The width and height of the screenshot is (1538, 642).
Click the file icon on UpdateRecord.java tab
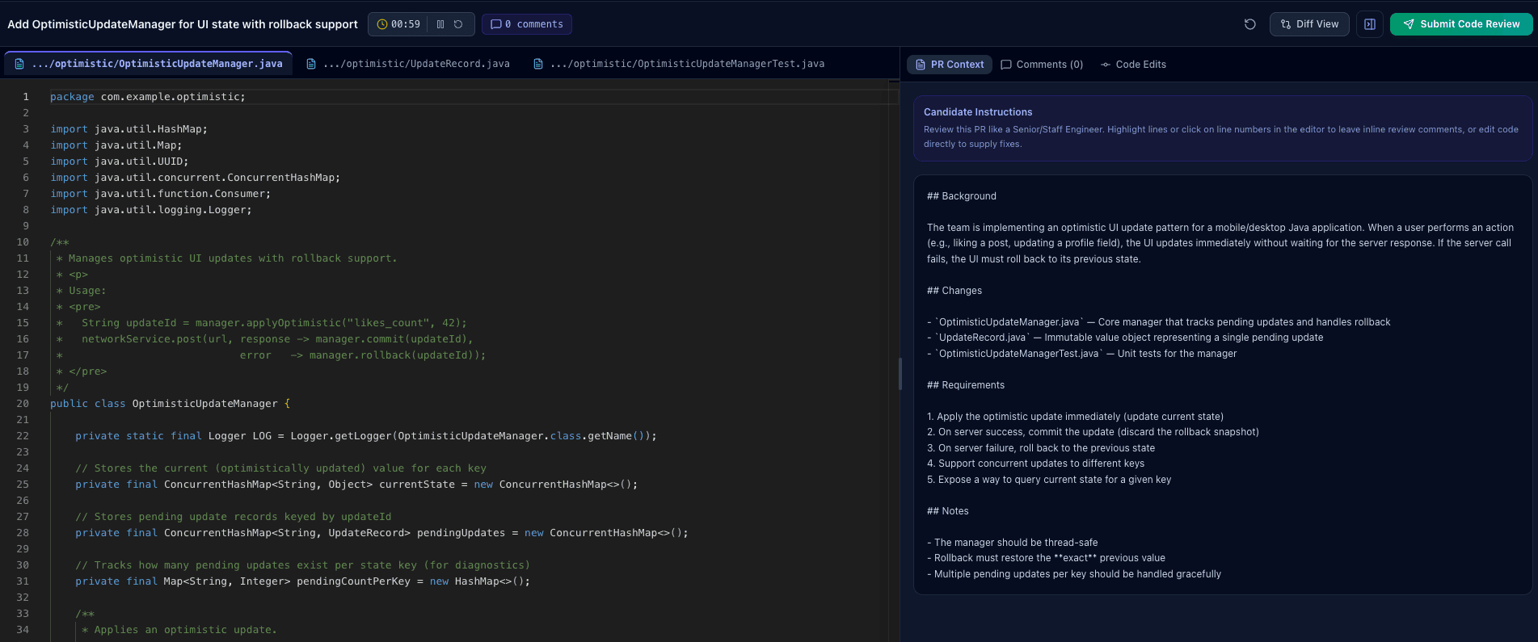311,64
